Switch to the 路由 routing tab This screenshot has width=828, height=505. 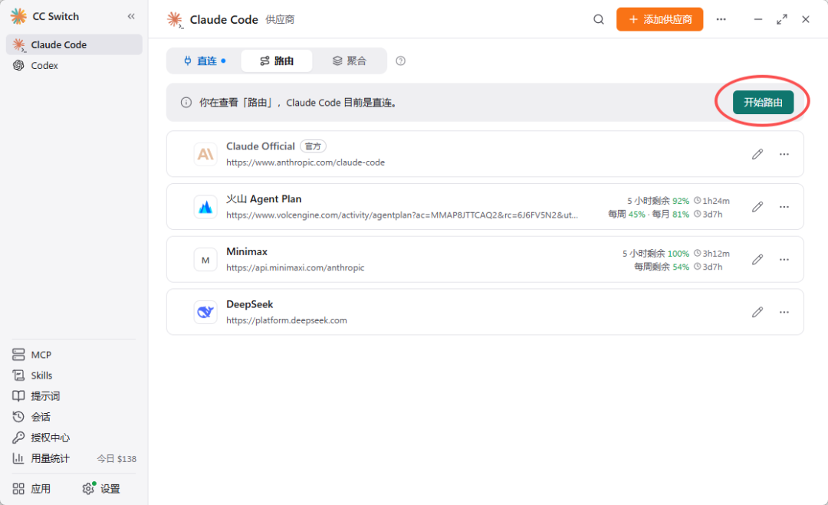click(x=277, y=61)
